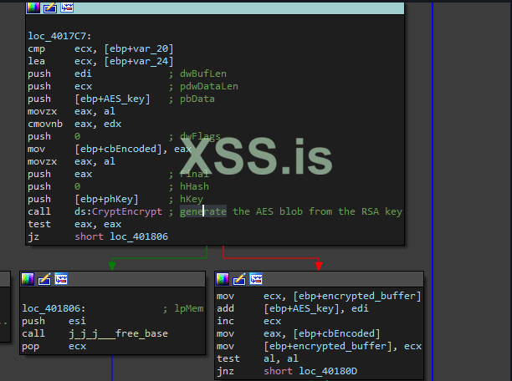Screen dimensions: 512x381
Task: Click 'mov ecx, [ebp+encrypted_buffer]' line
Action: point(319,296)
